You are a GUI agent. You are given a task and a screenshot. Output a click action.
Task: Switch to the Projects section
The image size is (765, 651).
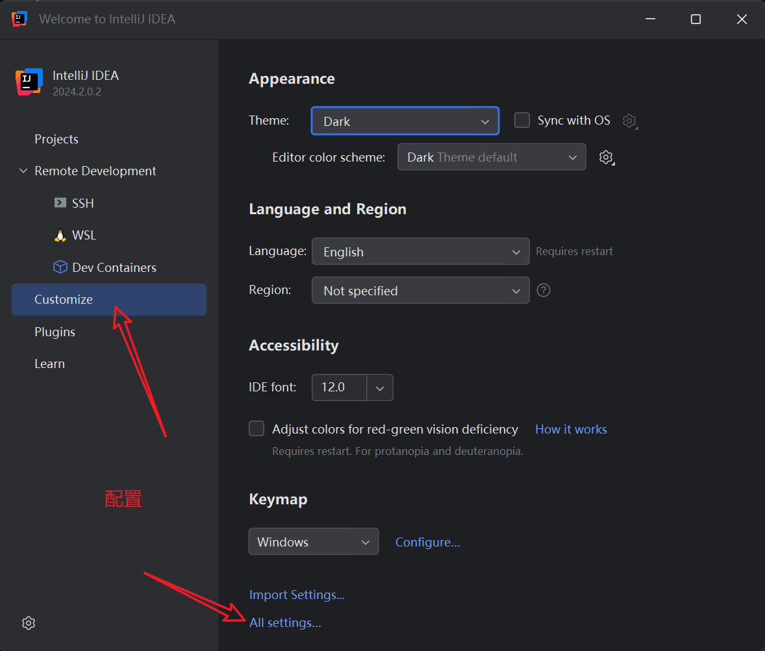56,139
